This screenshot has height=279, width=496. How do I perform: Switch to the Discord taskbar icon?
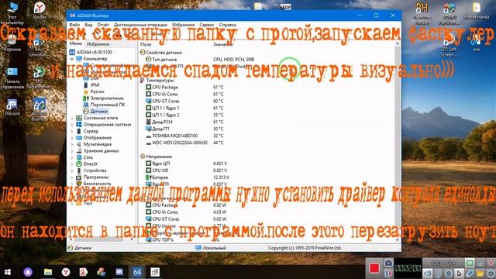[x=119, y=272]
